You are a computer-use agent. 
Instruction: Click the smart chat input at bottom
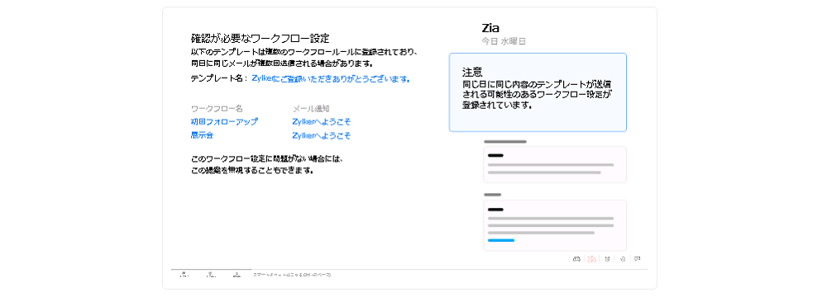292,275
